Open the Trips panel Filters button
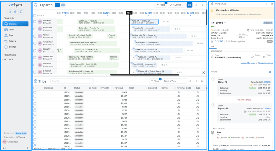The height and width of the screenshot is (151, 276). (x=155, y=81)
